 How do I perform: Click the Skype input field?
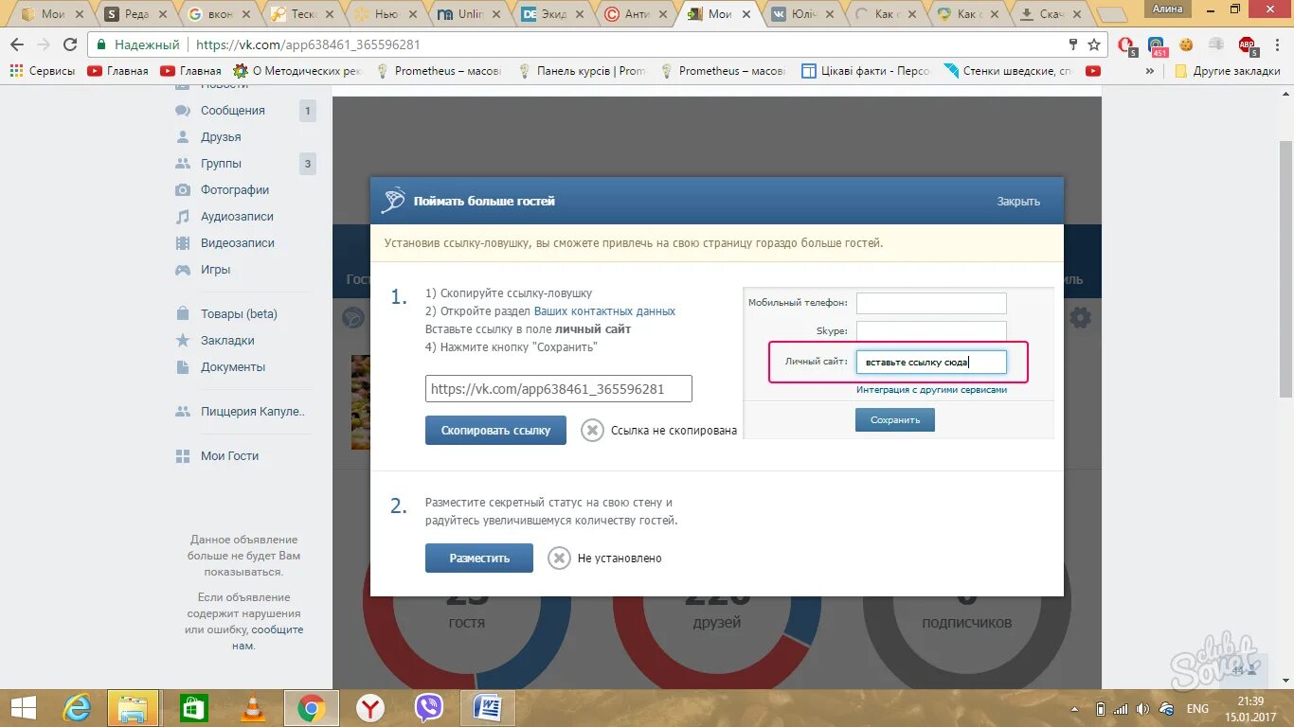[931, 331]
